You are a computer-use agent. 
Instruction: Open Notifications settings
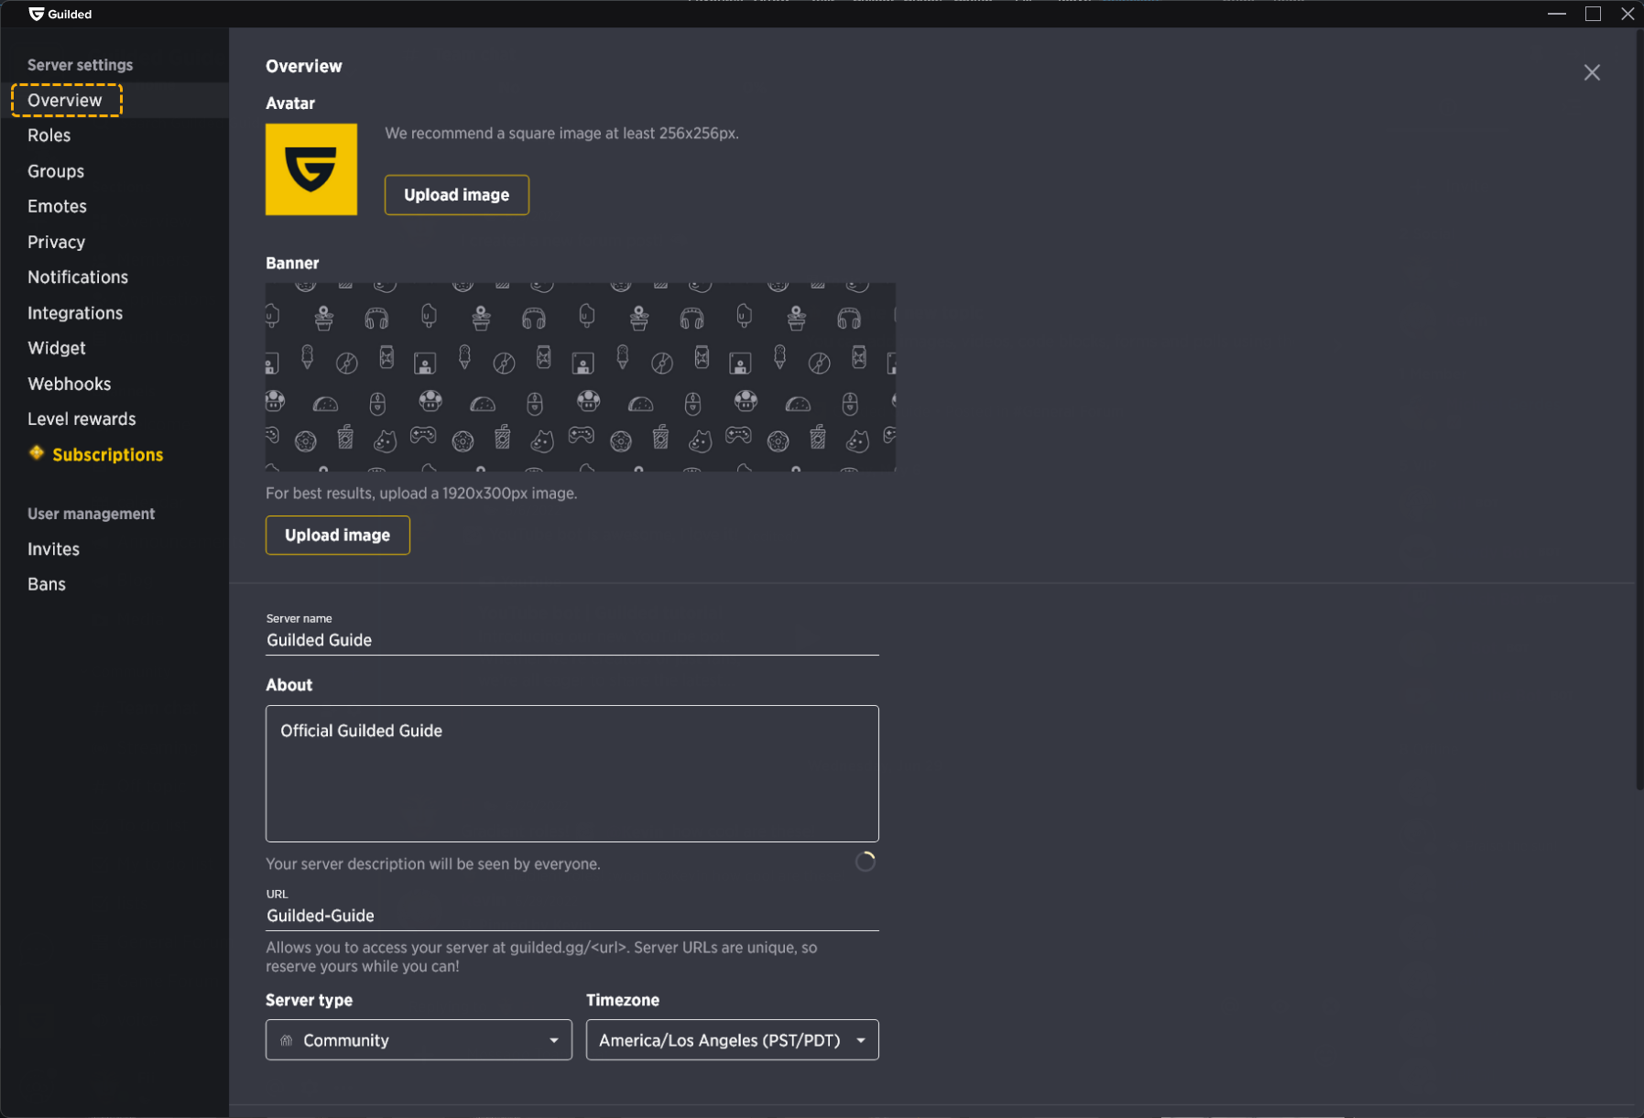(x=78, y=277)
